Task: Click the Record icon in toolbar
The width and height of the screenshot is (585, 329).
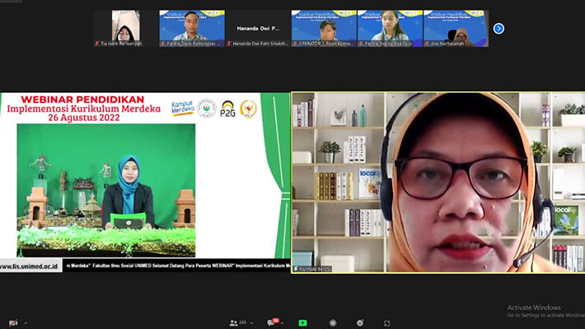Action: (333, 323)
